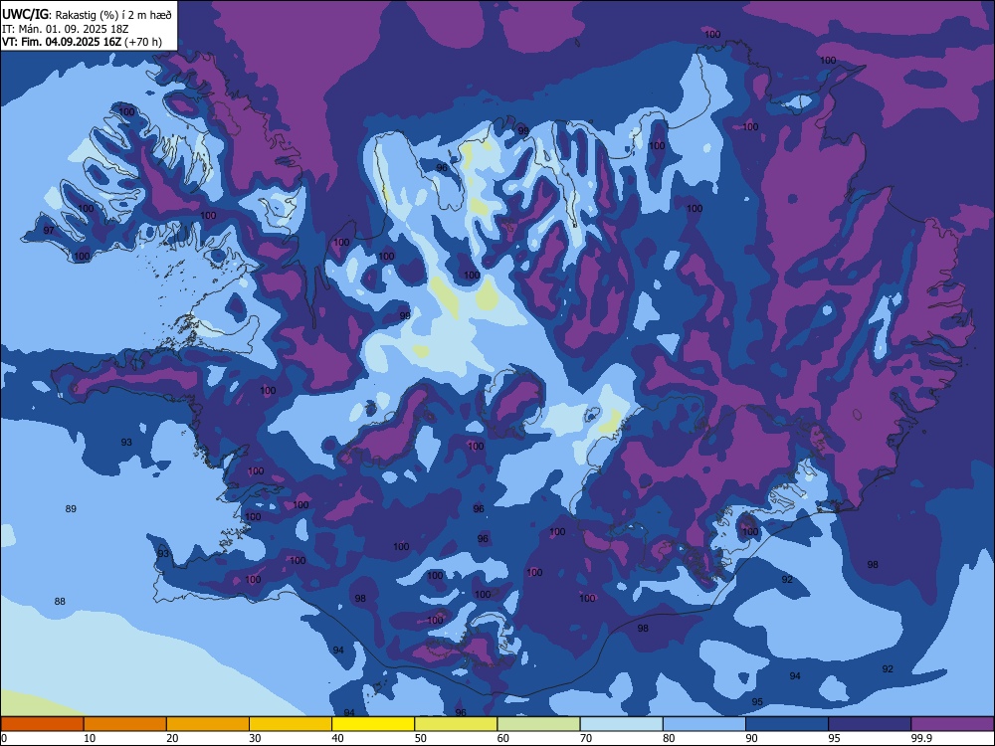Click the orange 10–20 legend swatch

point(125,724)
